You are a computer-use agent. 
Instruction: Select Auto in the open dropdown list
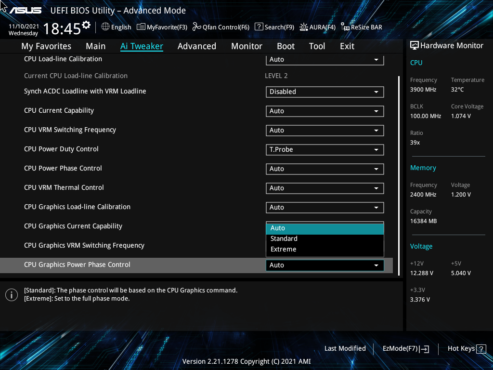[x=325, y=228]
